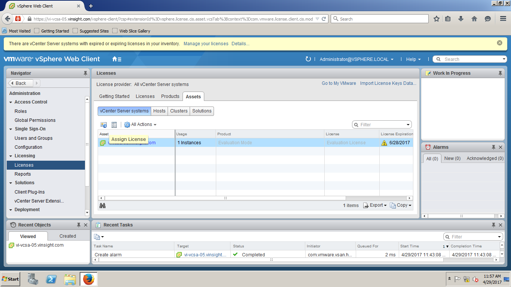
Task: Pin the Recent Objects panel
Action: coord(79,225)
